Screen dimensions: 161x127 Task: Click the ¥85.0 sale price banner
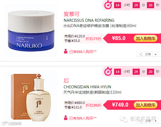(119, 38)
